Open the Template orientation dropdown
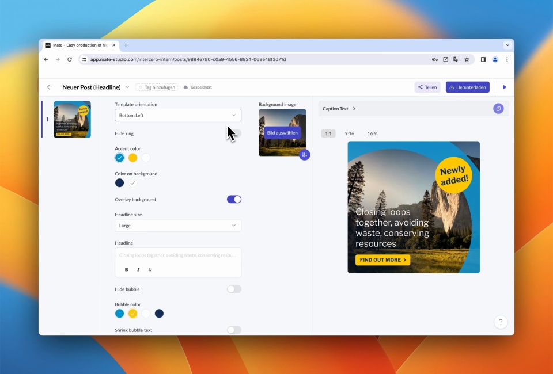Screen dimensions: 553x374 178,115
